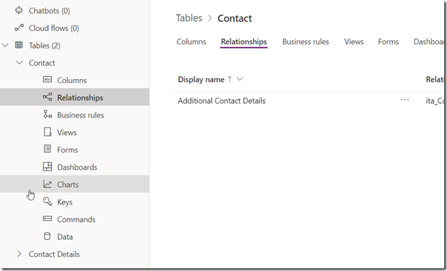Open the Columns tab for Contact

192,42
